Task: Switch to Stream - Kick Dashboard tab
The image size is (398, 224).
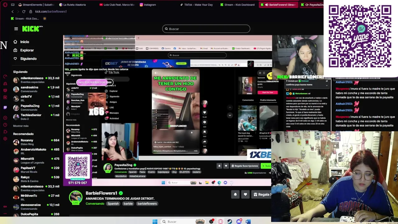Action: 238,5
